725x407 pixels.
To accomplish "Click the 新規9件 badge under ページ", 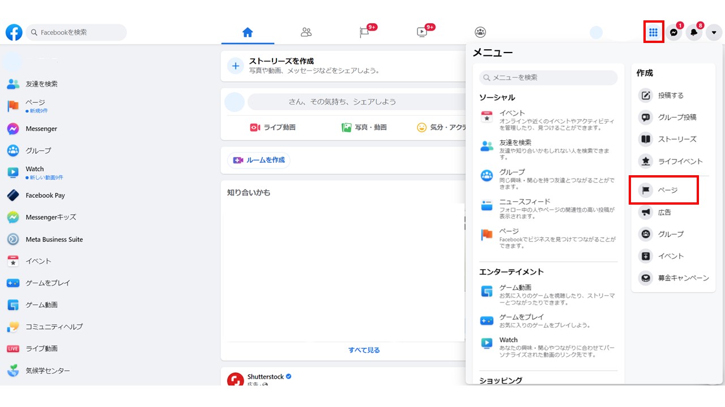I will click(37, 111).
